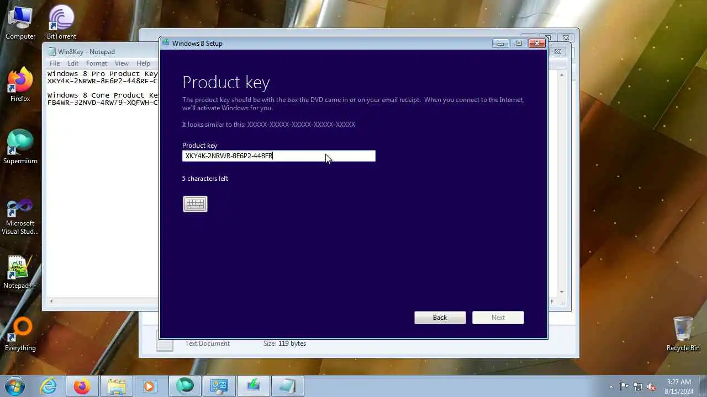Click the XKY4K-2NRWR key line in Notepad
The image size is (707, 397).
[103, 81]
